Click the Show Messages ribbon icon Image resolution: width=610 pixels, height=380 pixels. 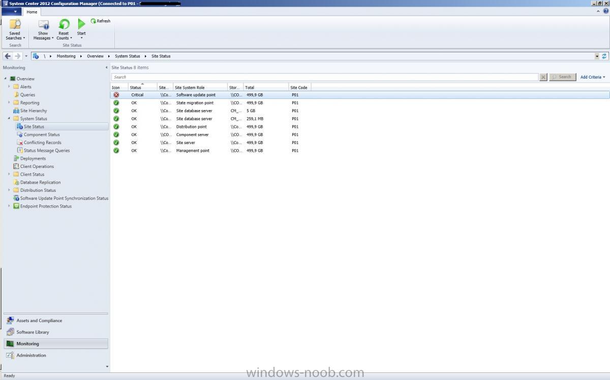43,24
